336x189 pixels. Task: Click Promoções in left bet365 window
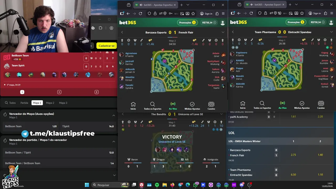coord(187,23)
